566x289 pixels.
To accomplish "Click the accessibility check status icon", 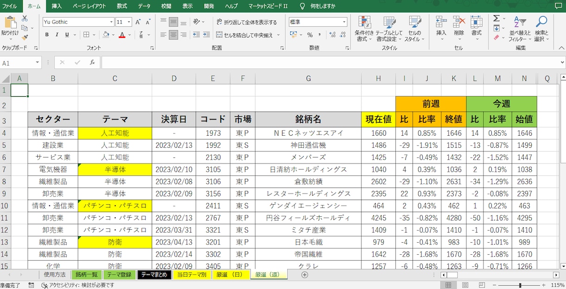I will 45,285.
